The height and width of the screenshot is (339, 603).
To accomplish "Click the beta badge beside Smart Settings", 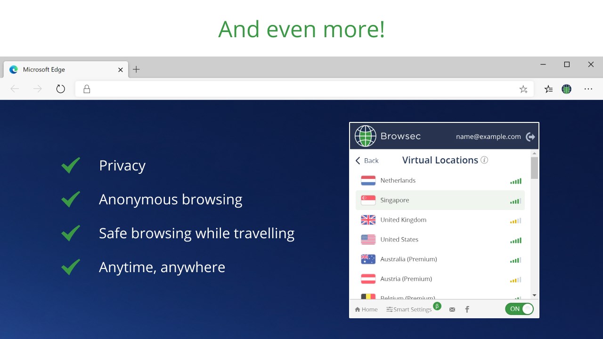I will pos(437,306).
